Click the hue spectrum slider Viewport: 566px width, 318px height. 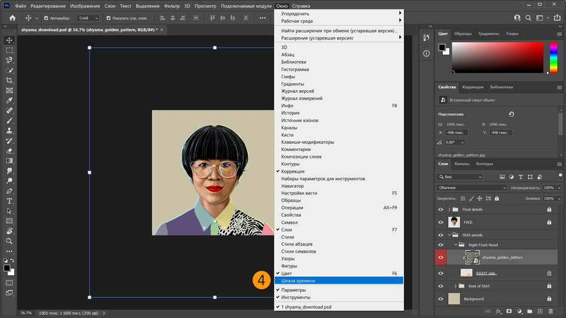(x=554, y=57)
